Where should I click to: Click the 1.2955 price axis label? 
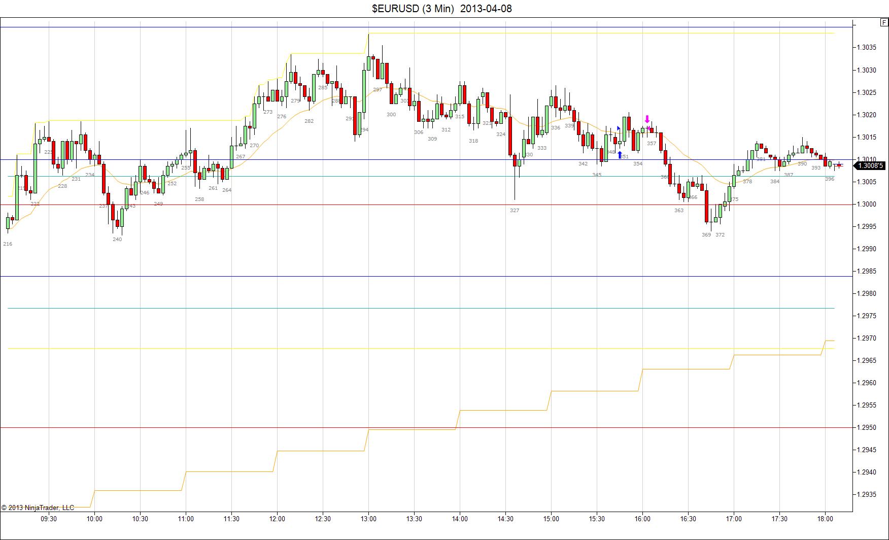(x=866, y=405)
